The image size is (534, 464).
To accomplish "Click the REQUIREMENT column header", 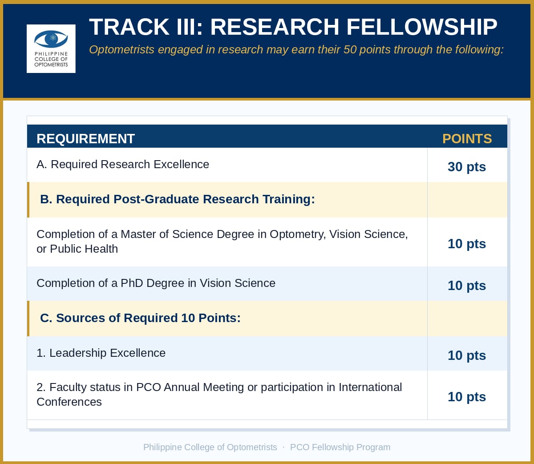I will [x=85, y=139].
